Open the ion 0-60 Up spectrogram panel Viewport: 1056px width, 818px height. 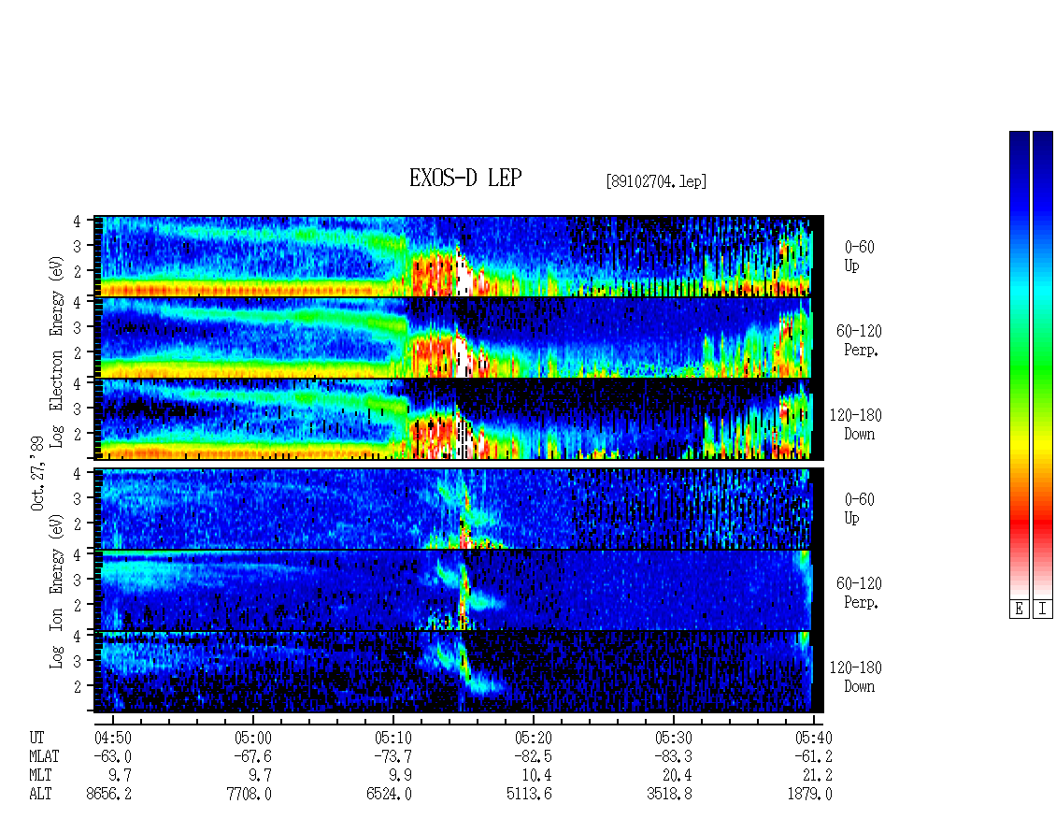click(459, 509)
